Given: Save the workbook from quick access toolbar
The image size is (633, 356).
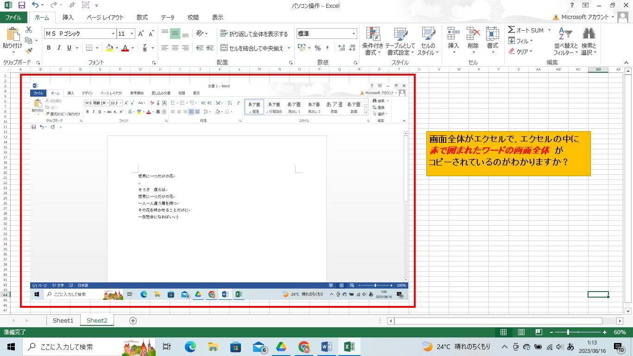Looking at the screenshot, I should pos(21,6).
